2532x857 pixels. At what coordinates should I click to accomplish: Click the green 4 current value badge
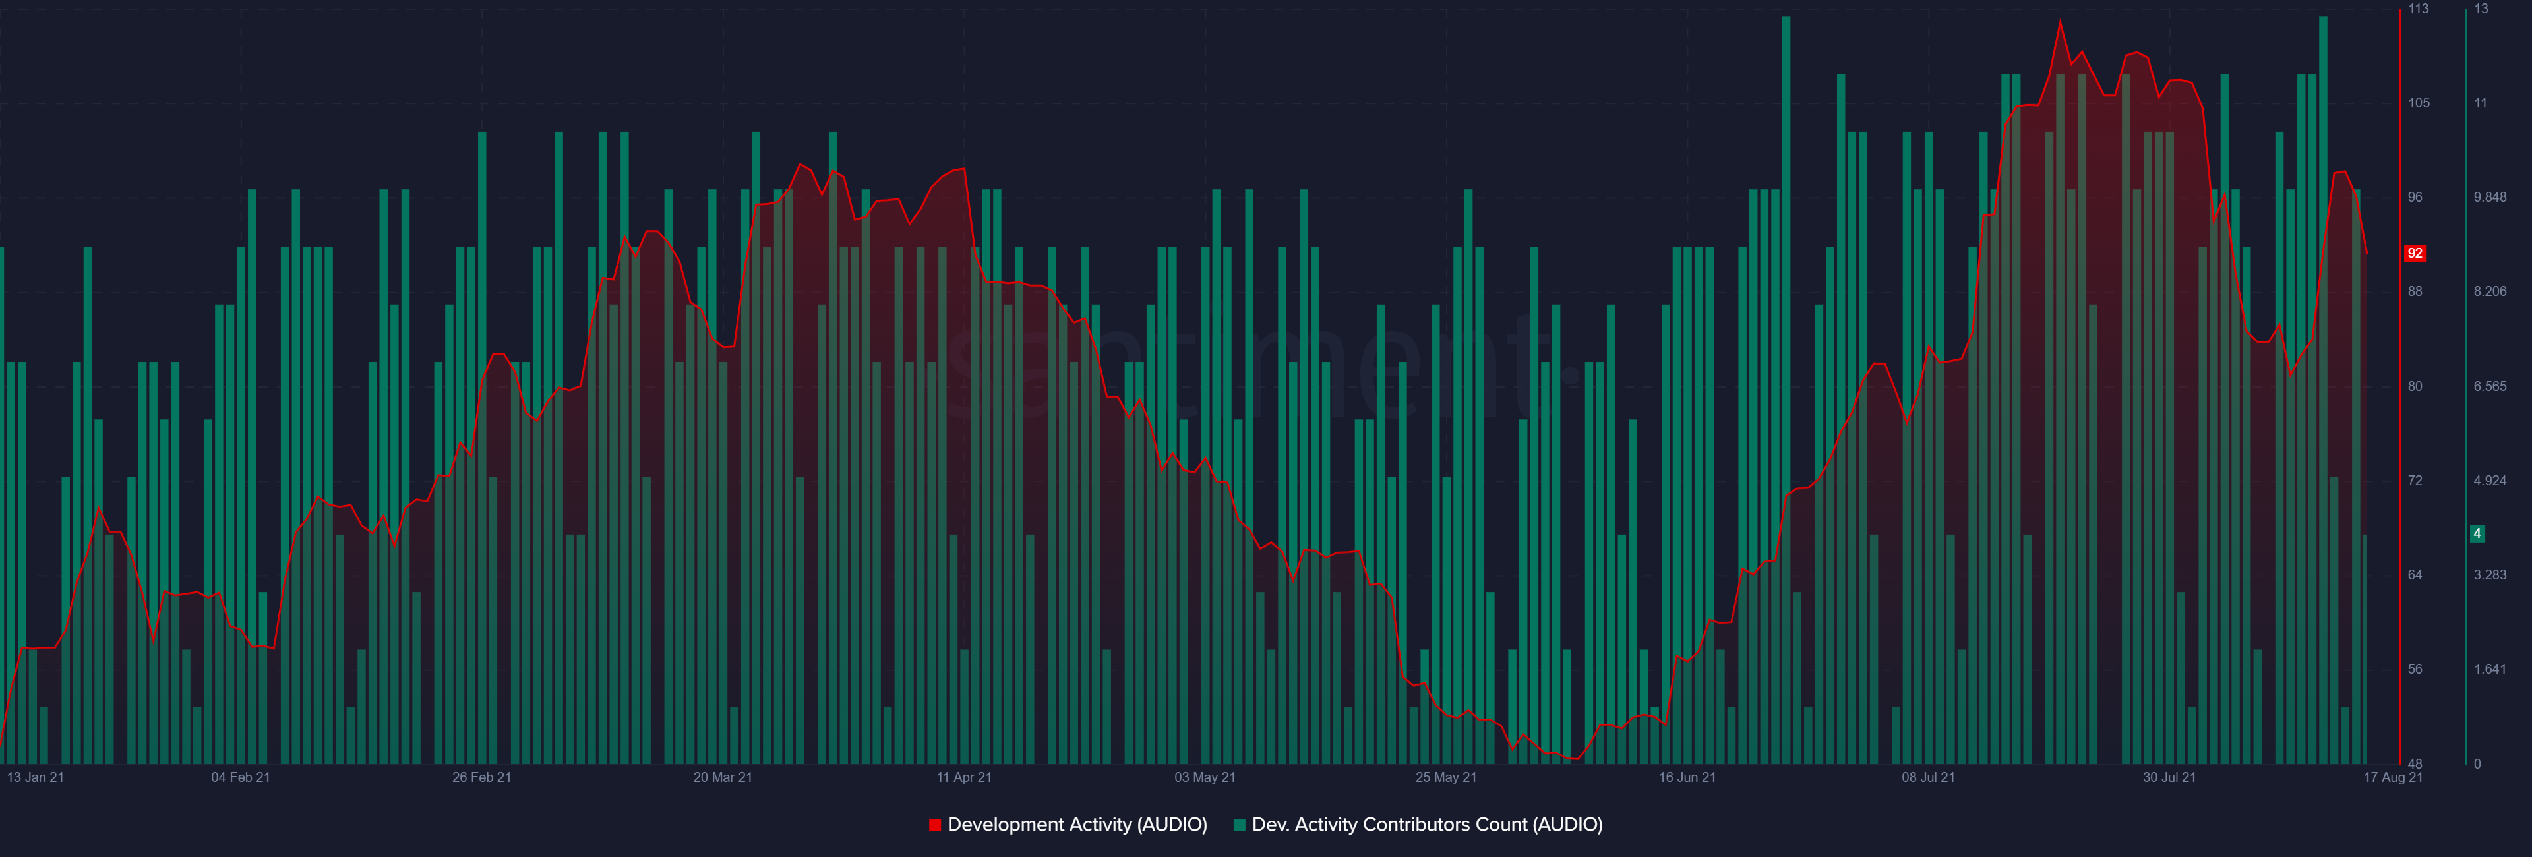point(2477,534)
